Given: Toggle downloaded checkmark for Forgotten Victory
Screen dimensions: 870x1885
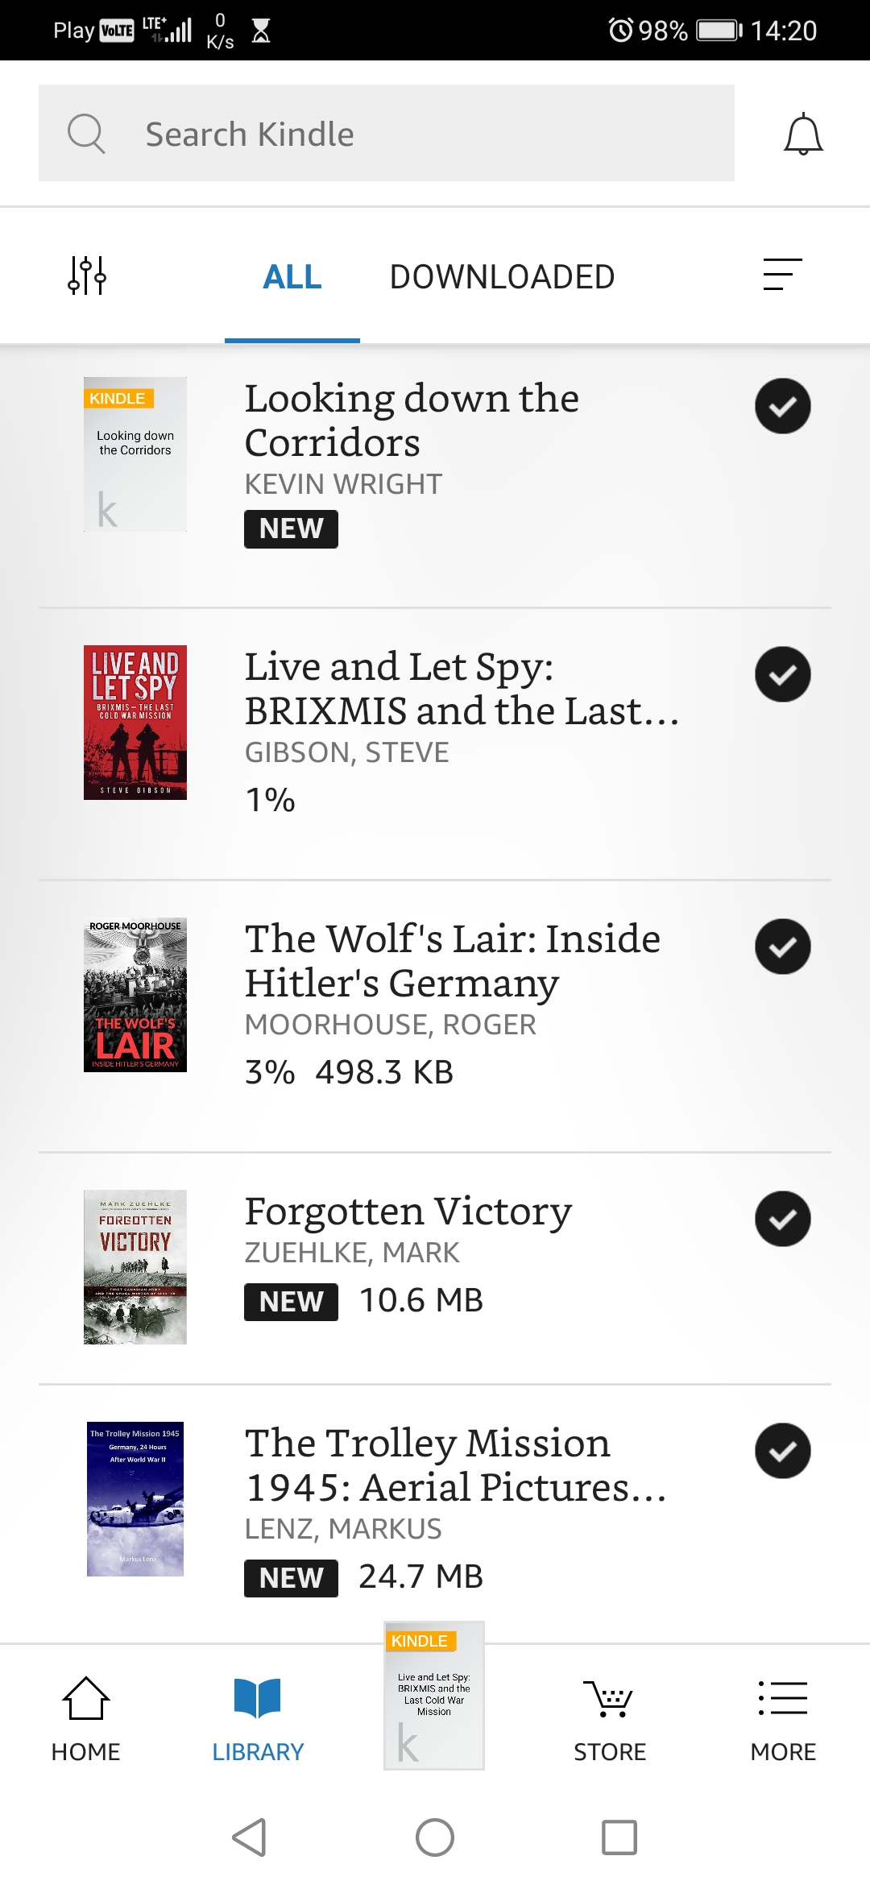Looking at the screenshot, I should pyautogui.click(x=783, y=1219).
